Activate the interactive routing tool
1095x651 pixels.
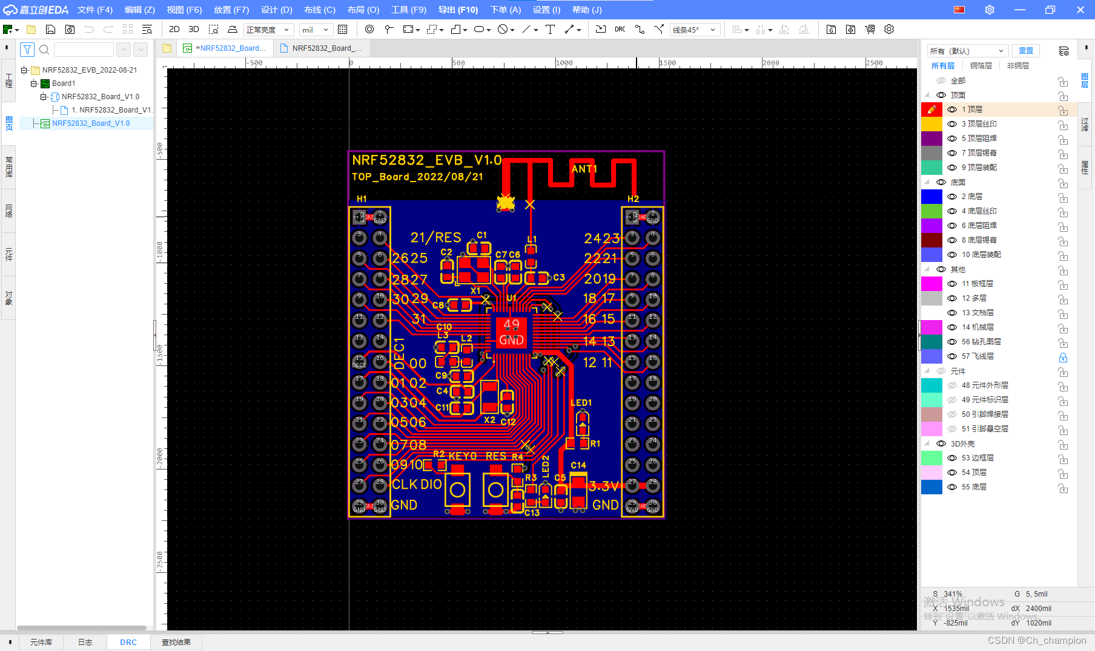click(640, 29)
